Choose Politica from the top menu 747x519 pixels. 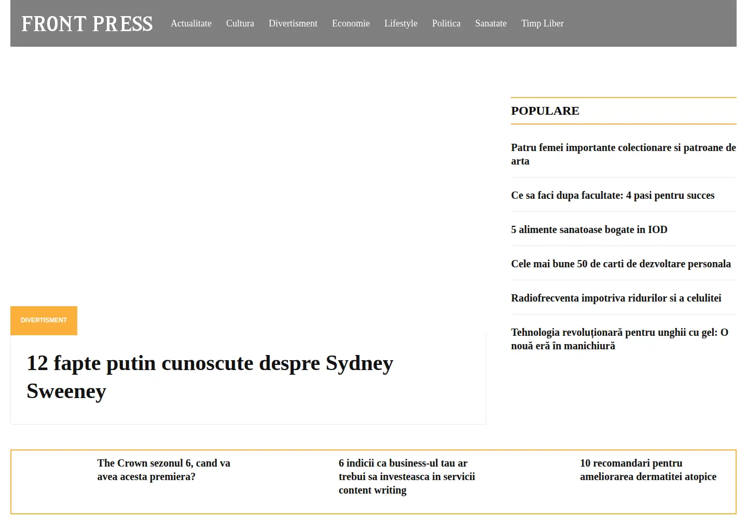point(446,23)
